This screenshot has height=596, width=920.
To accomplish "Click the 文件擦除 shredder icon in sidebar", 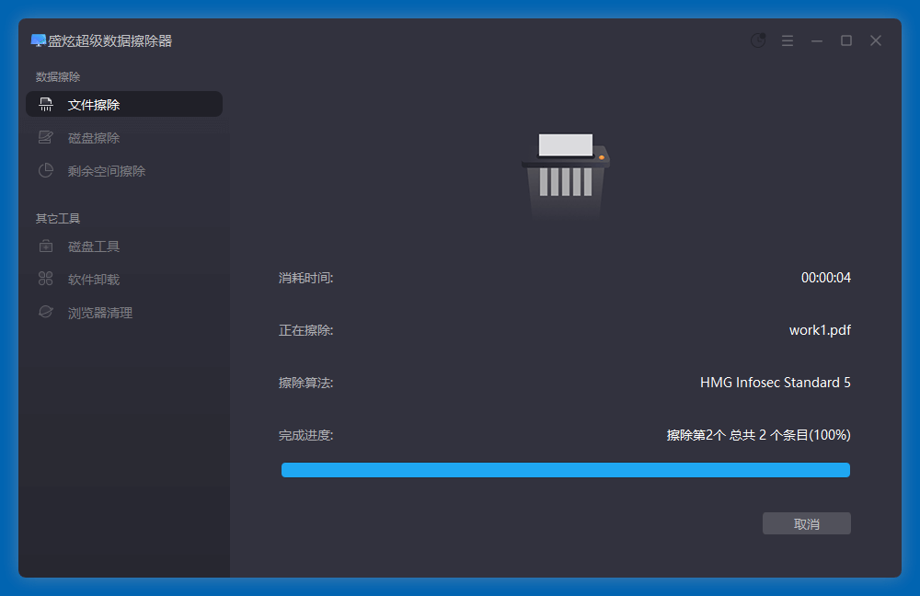I will click(x=46, y=105).
